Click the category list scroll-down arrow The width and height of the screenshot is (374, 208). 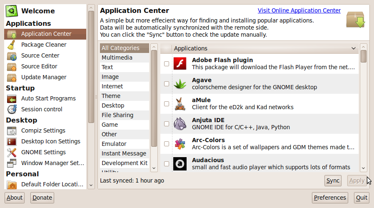tap(154, 168)
